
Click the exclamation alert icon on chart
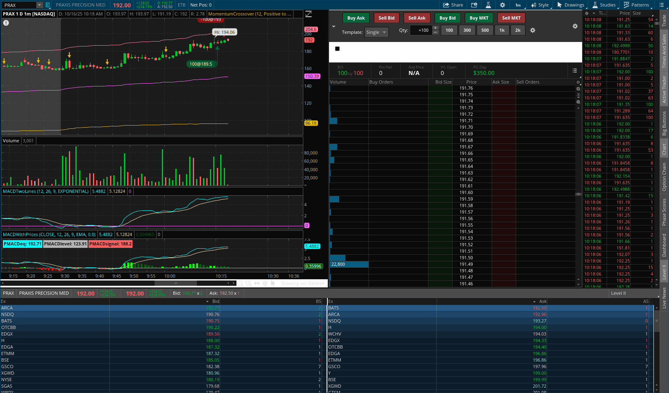[x=6, y=23]
